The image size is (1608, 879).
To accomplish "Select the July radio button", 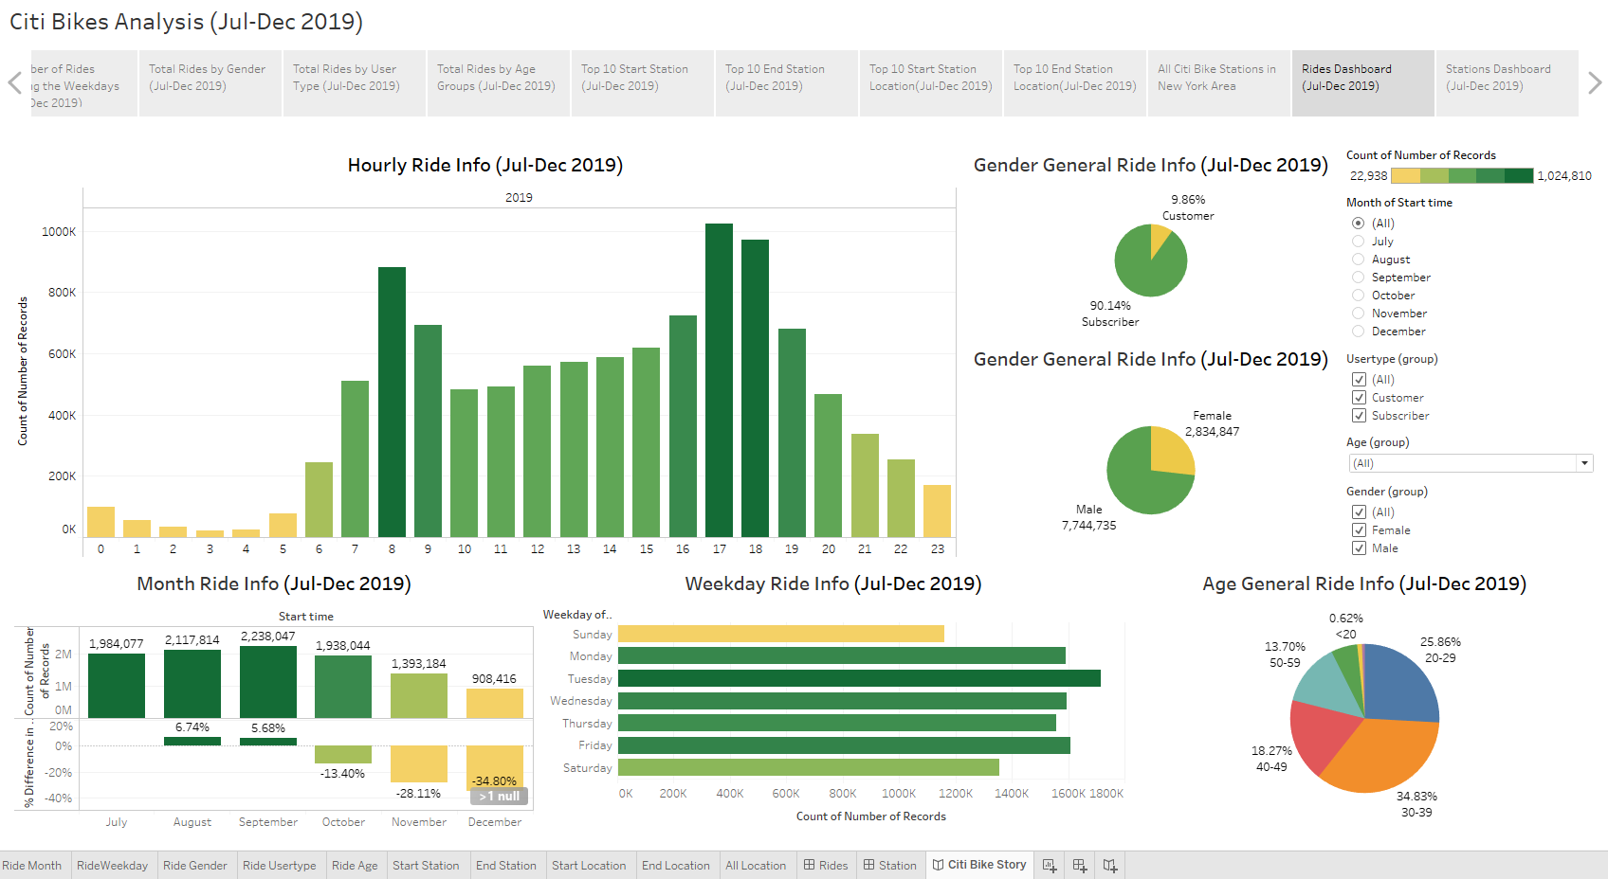I will [x=1358, y=242].
